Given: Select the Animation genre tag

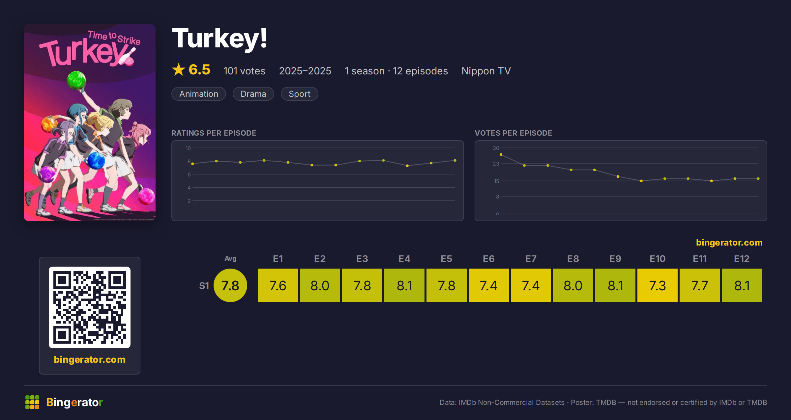Looking at the screenshot, I should [x=199, y=94].
